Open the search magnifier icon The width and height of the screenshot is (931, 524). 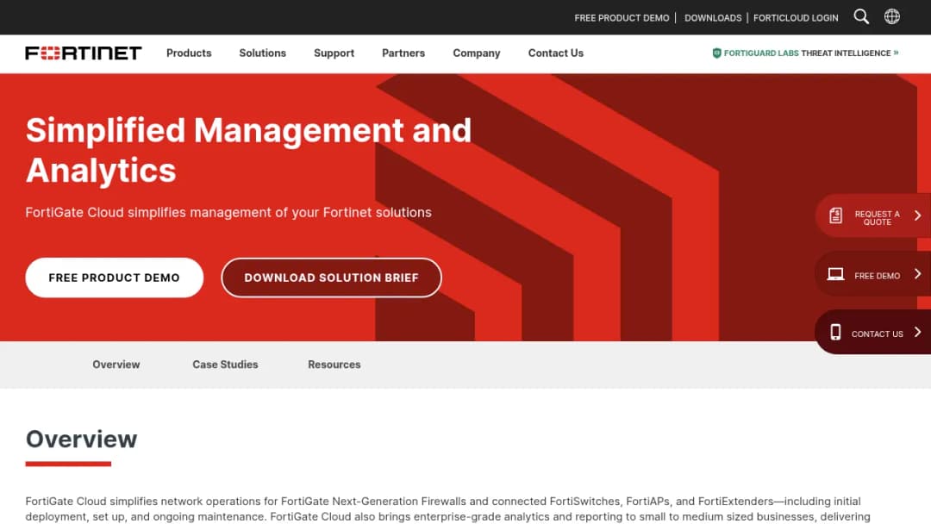pos(861,16)
